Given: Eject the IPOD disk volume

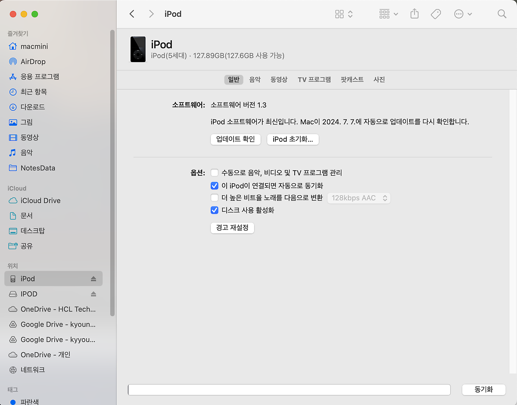Looking at the screenshot, I should tap(93, 294).
